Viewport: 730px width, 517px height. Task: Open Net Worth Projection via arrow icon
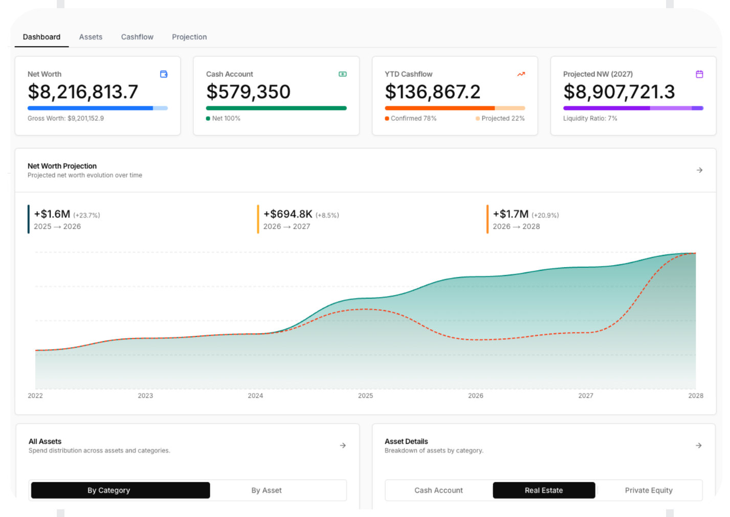tap(699, 170)
